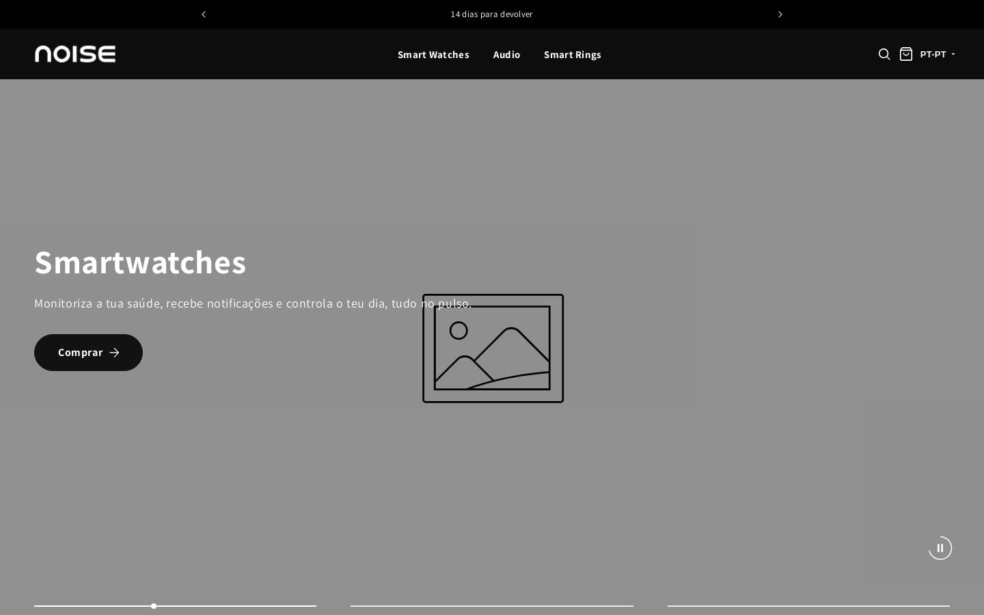
Task: Show next announcement with right chevron
Action: tap(780, 14)
